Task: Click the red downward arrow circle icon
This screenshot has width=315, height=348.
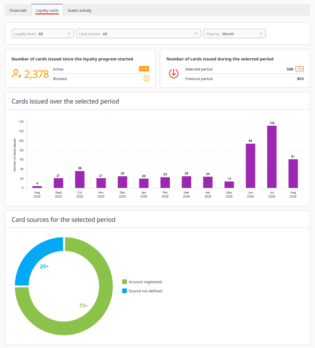Action: (173, 74)
